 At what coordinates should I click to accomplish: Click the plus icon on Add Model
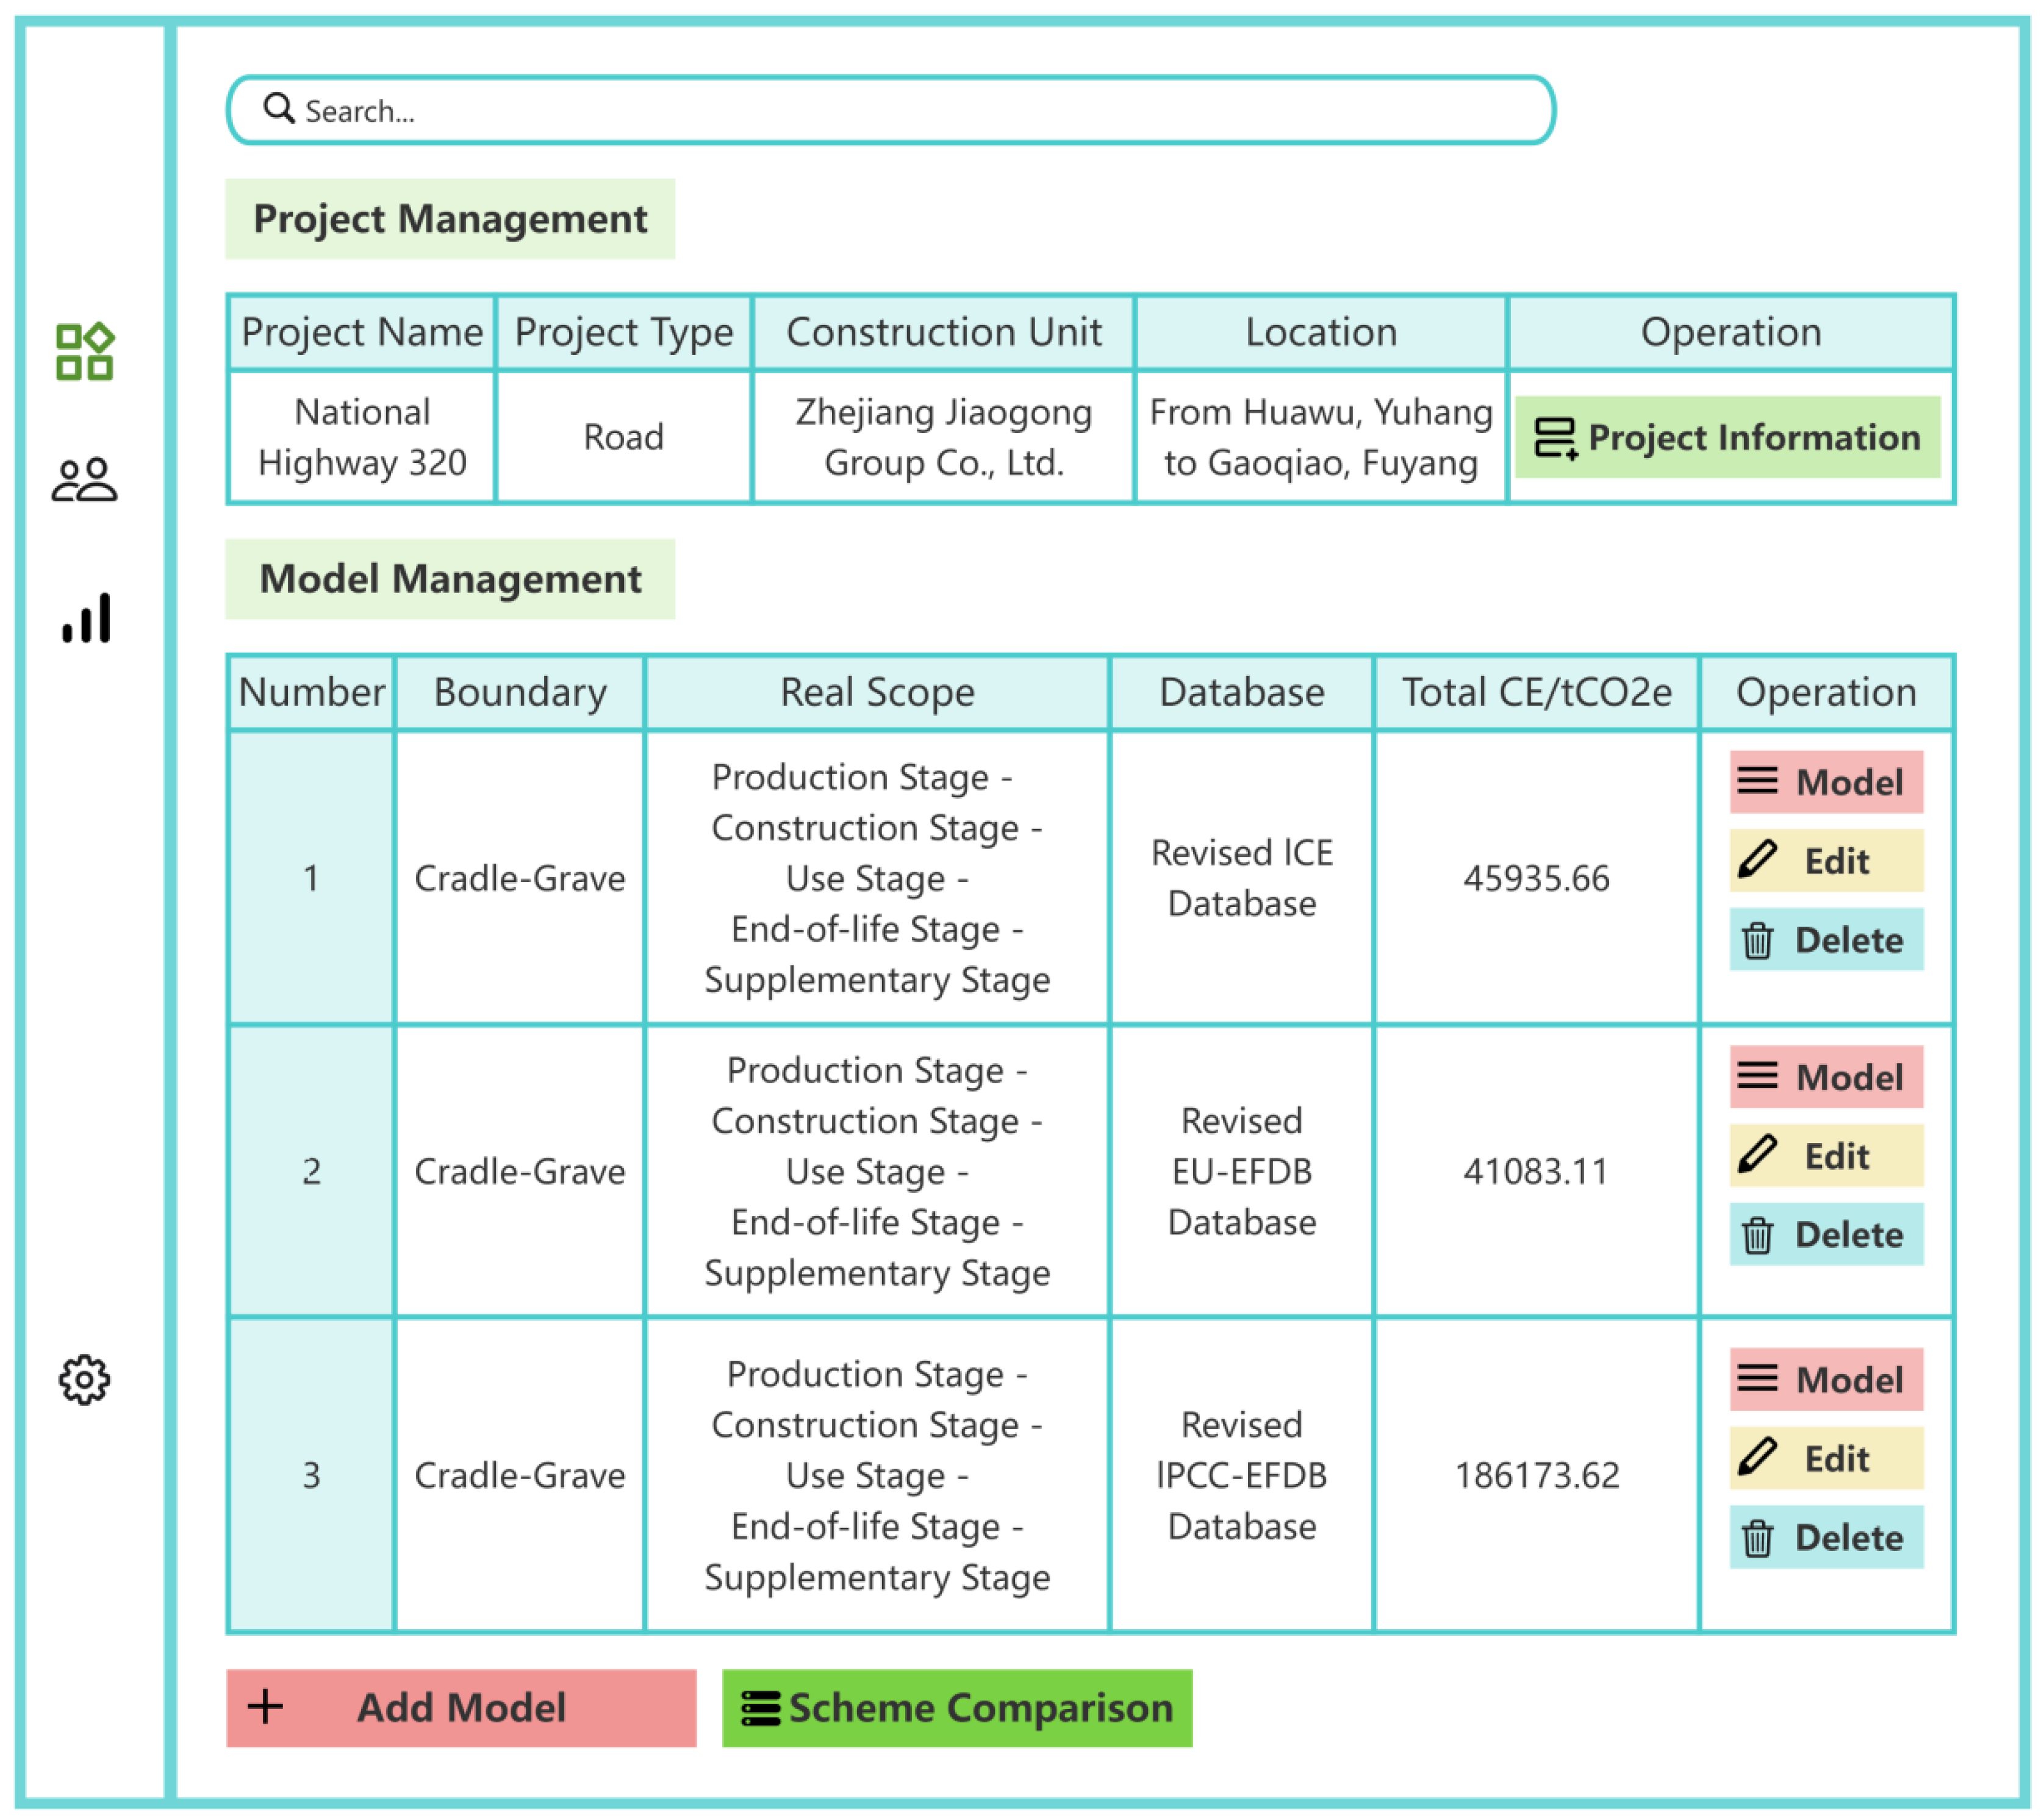coord(265,1706)
